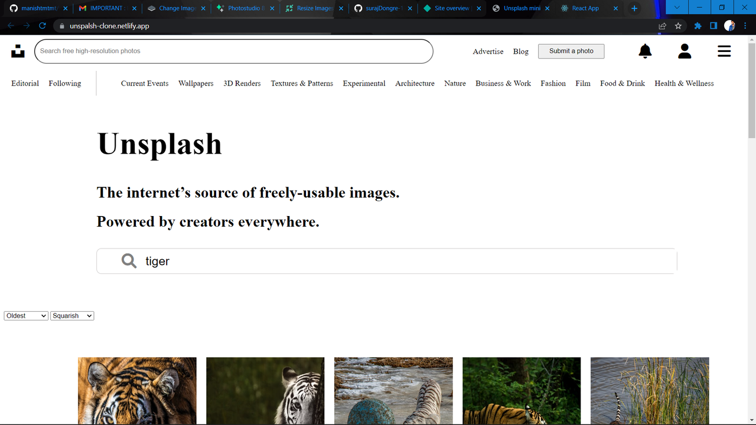The height and width of the screenshot is (425, 756).
Task: Open the browser tab list chevron
Action: pos(676,8)
